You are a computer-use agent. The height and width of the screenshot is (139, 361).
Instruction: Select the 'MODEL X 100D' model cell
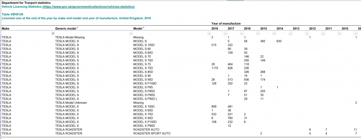144,107
